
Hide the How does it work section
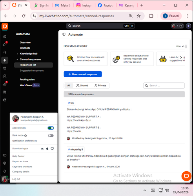point(180,46)
